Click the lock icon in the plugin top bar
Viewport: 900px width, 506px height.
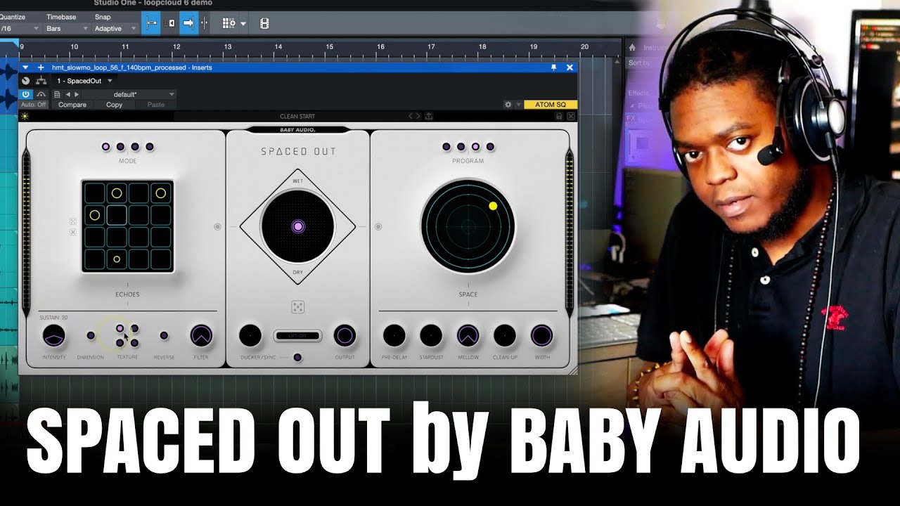(559, 116)
